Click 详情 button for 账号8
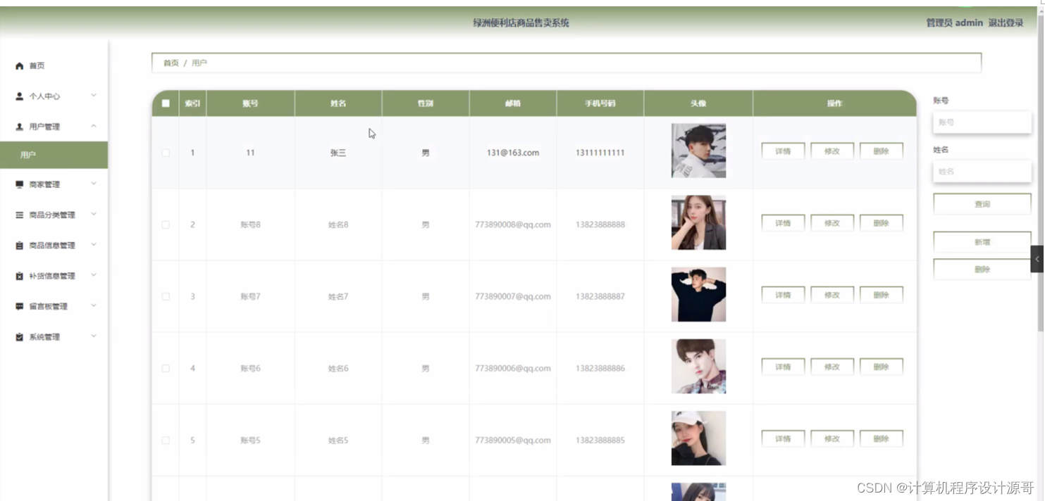 click(783, 223)
